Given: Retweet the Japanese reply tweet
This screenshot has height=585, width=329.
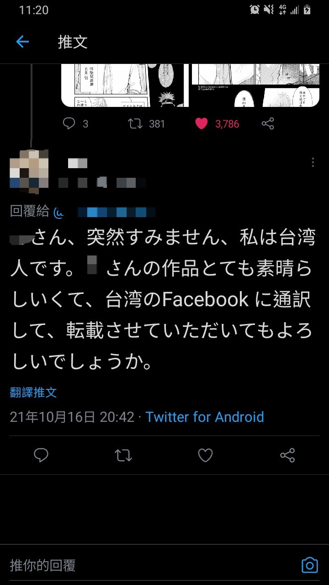Looking at the screenshot, I should pos(123,455).
